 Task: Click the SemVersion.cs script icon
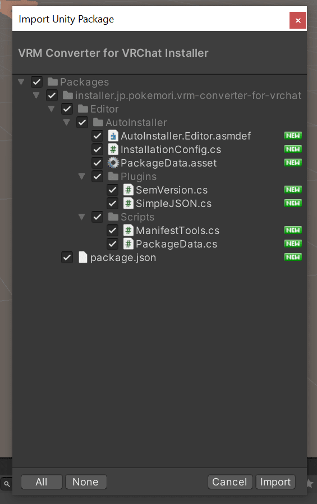coord(128,190)
